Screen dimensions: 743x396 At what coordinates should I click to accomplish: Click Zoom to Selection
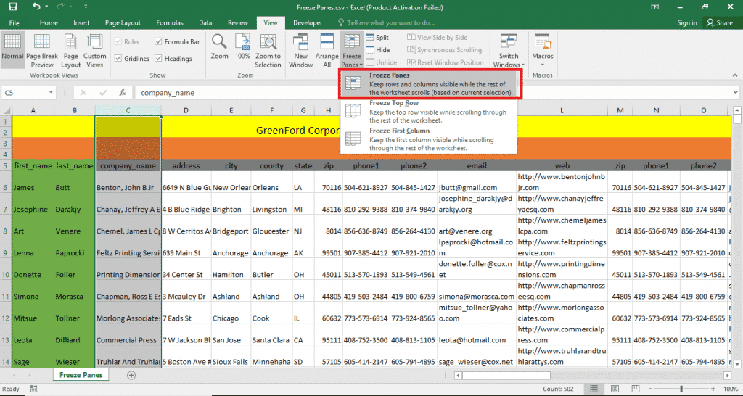[268, 49]
